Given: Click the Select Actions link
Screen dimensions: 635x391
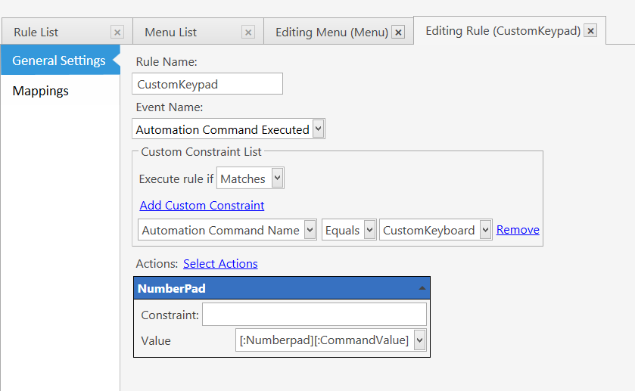Looking at the screenshot, I should 220,263.
